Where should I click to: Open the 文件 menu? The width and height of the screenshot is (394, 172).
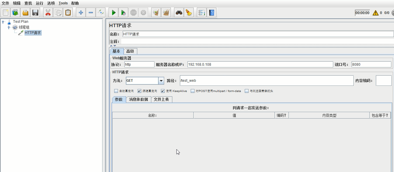[6, 3]
